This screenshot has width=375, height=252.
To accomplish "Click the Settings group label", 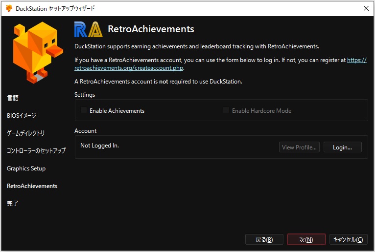I will [x=85, y=95].
